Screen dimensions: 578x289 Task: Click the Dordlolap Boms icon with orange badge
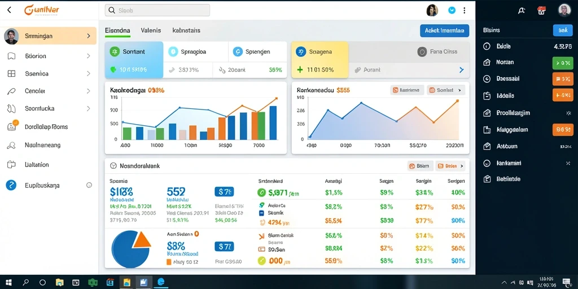point(12,126)
